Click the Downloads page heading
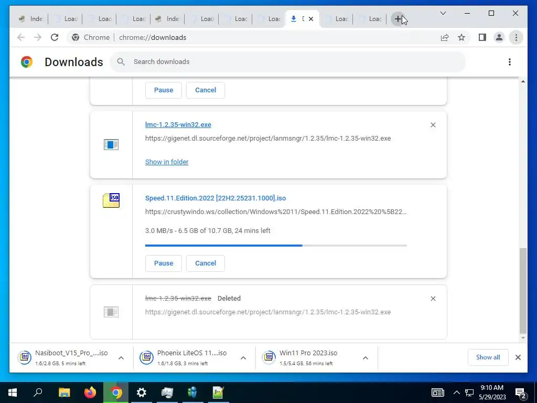 pyautogui.click(x=73, y=62)
